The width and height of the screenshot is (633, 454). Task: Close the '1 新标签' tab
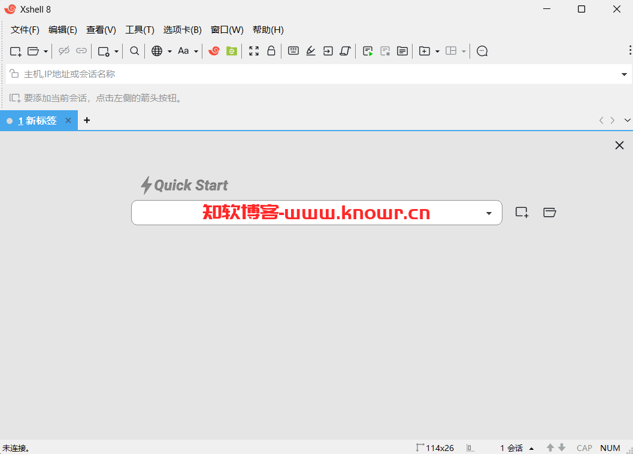(68, 120)
